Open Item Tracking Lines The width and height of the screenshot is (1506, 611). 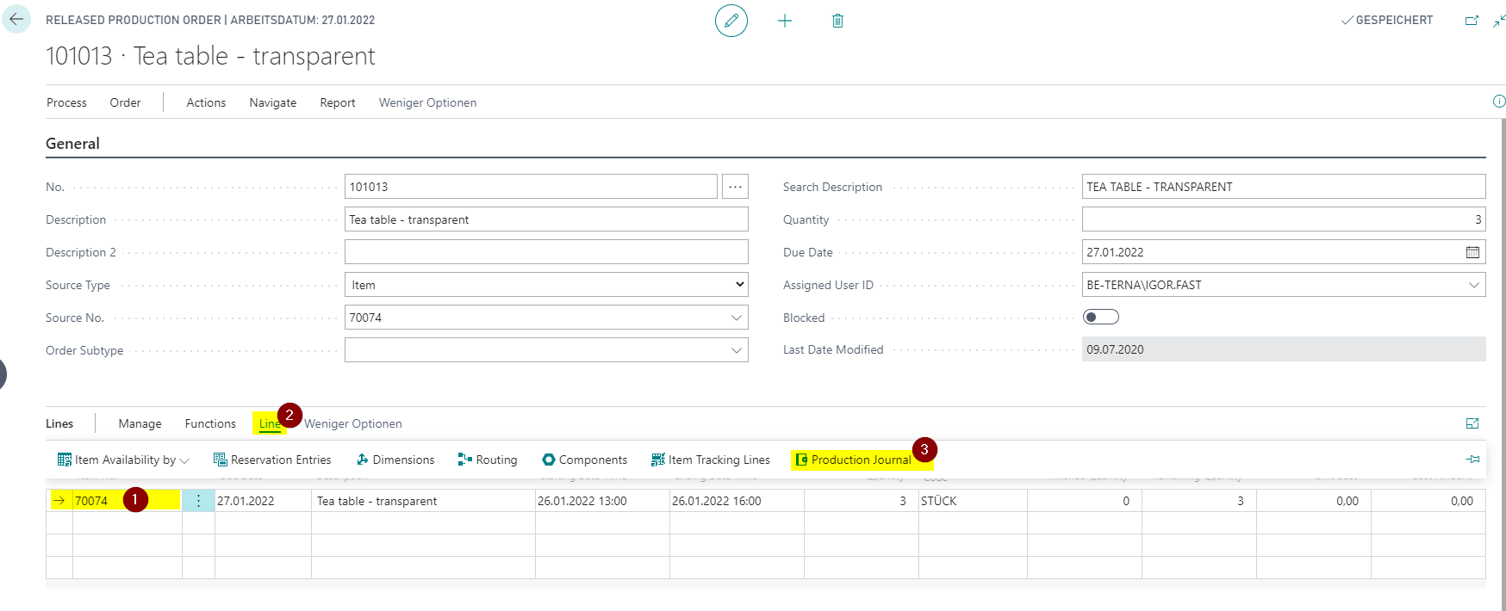(711, 460)
